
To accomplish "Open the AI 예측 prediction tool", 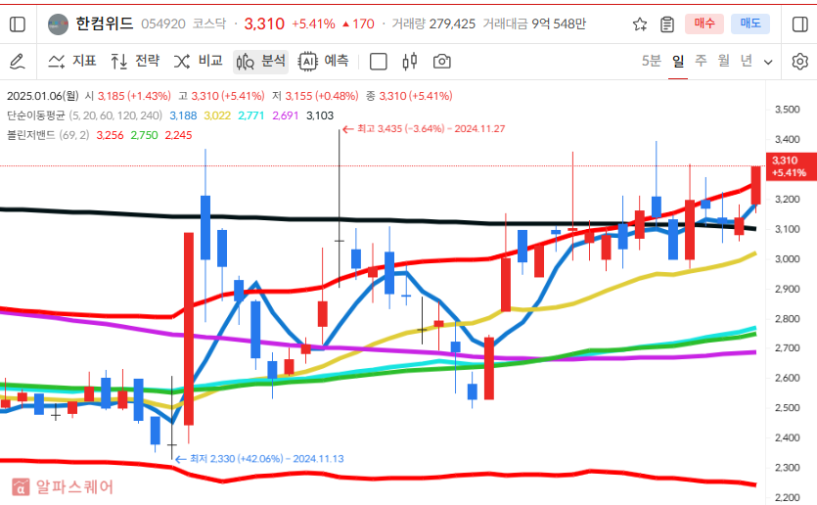I will (323, 62).
